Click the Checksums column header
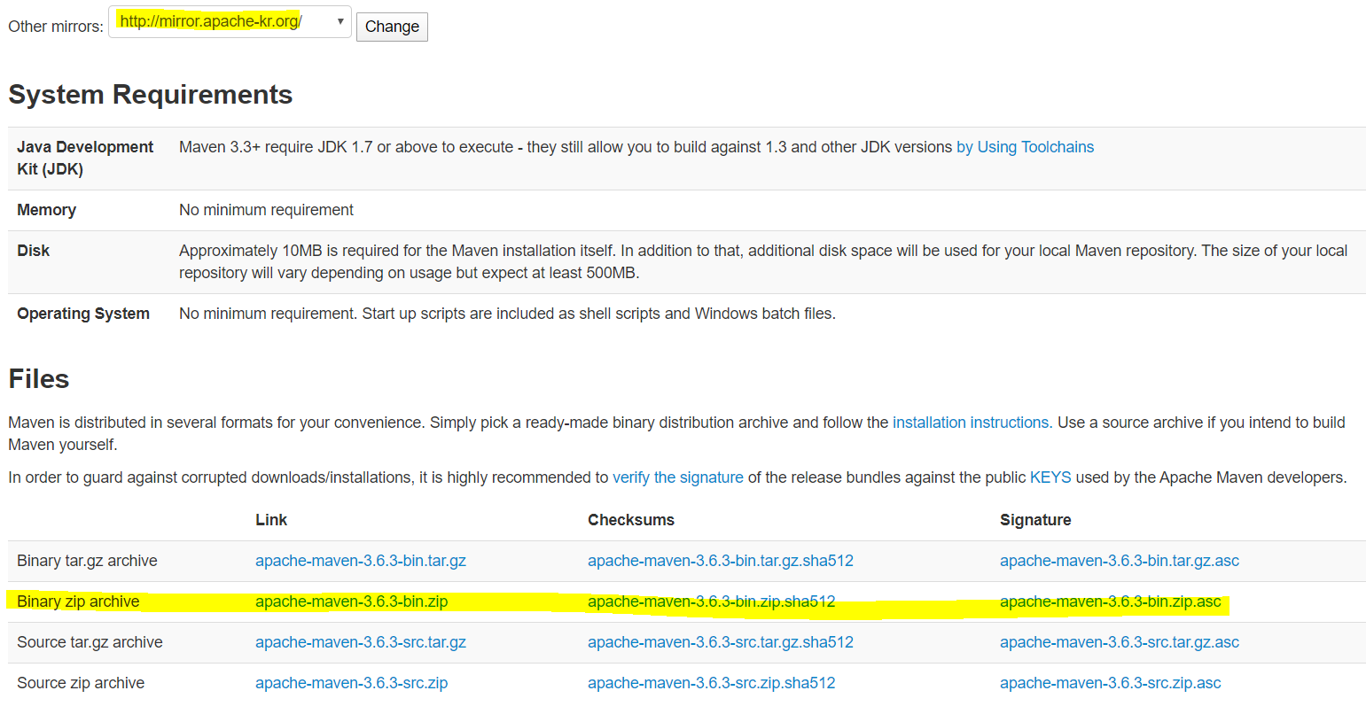The image size is (1366, 714). click(x=631, y=520)
